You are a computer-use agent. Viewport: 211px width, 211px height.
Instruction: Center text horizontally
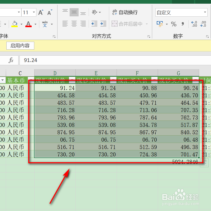pos(74,24)
